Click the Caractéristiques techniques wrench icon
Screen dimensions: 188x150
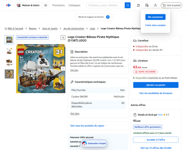point(72,82)
